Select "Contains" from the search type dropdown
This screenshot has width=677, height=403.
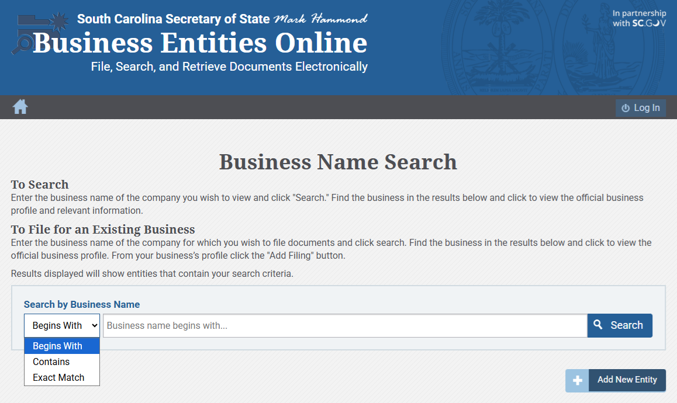(x=51, y=362)
